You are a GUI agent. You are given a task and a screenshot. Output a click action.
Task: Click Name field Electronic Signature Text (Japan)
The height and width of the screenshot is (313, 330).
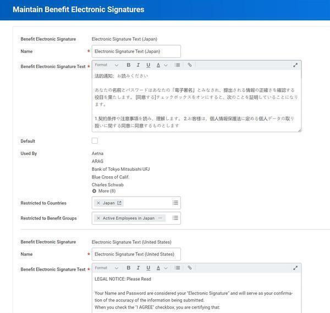point(136,51)
